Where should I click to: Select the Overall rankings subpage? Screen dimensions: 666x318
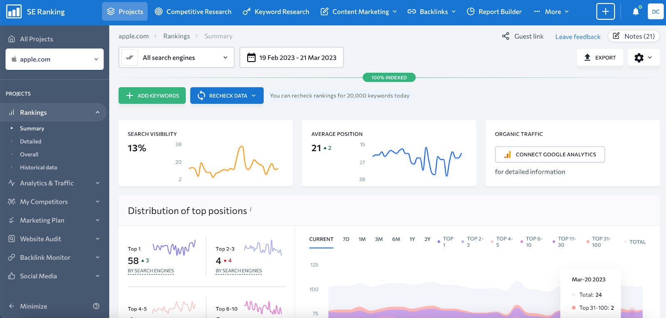click(x=29, y=154)
